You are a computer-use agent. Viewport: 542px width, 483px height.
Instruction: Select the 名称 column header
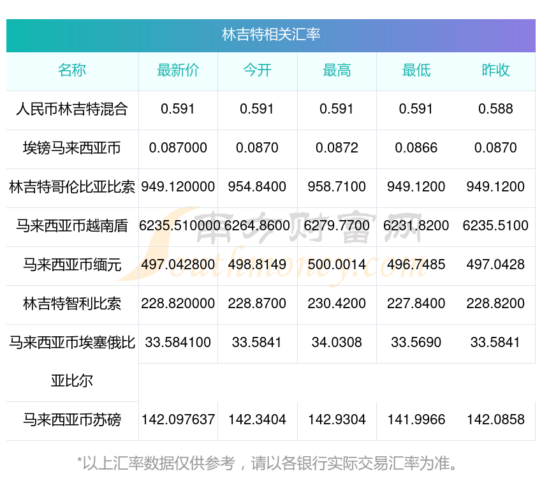[x=72, y=70]
